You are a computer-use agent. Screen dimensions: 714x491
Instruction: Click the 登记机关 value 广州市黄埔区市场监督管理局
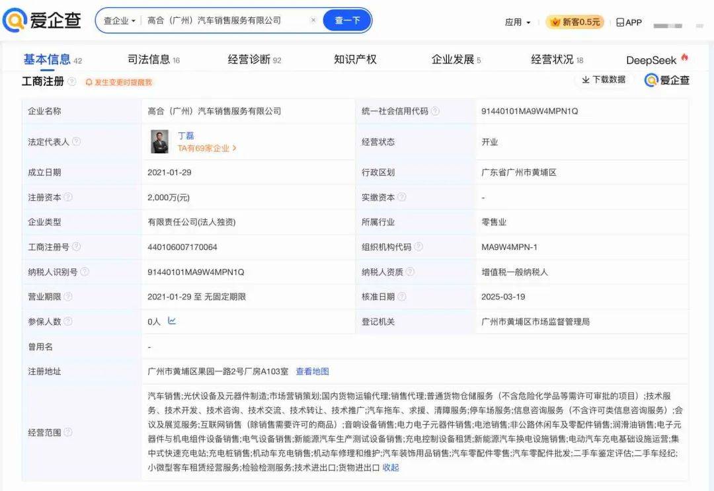(535, 322)
